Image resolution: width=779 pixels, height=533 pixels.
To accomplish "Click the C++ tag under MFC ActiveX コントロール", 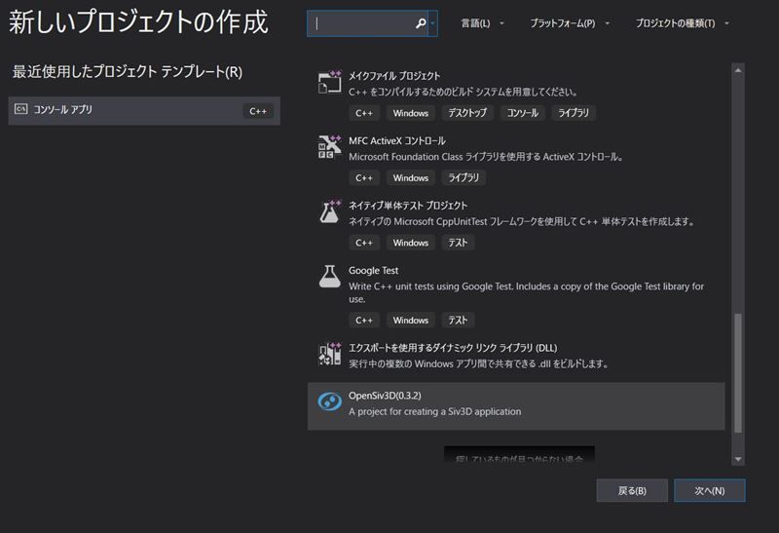I will (x=364, y=177).
